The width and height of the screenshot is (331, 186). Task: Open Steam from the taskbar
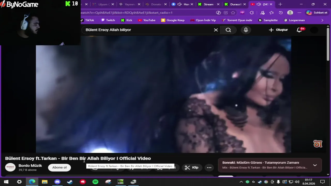pyautogui.click(x=70, y=182)
